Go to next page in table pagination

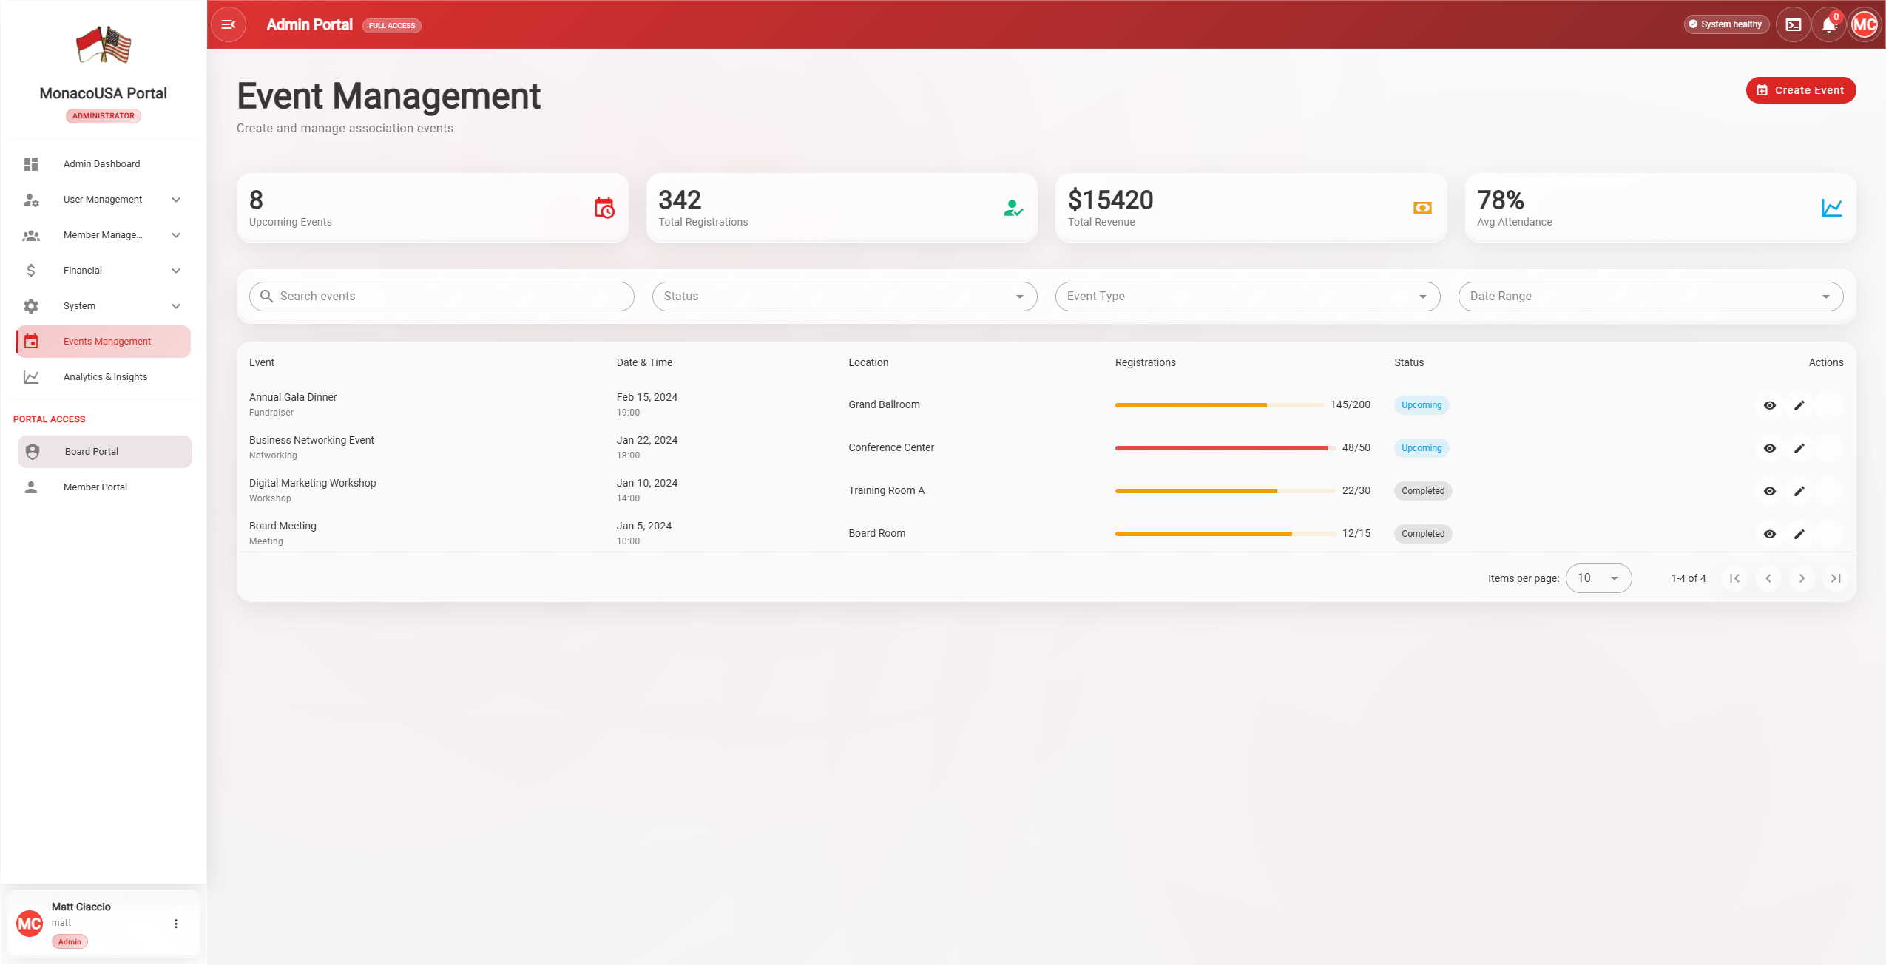point(1802,578)
